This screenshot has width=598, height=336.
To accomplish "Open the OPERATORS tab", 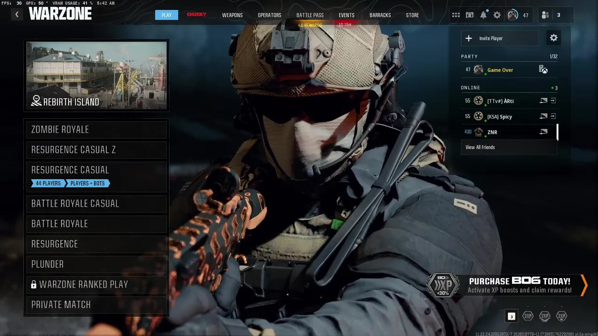I will 270,15.
